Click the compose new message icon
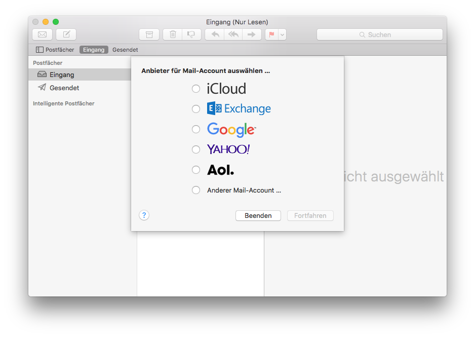This screenshot has width=475, height=337. [x=66, y=34]
